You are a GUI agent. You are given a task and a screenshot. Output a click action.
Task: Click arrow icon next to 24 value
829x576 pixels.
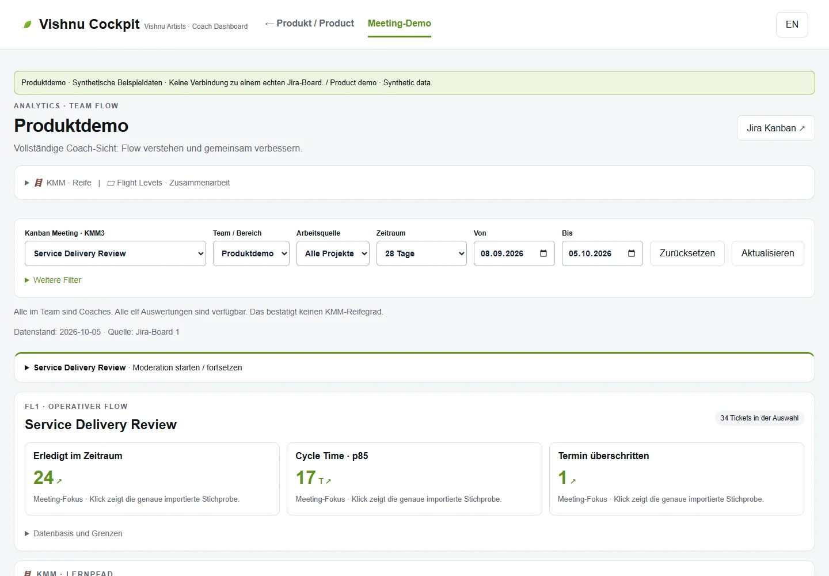[x=59, y=481]
